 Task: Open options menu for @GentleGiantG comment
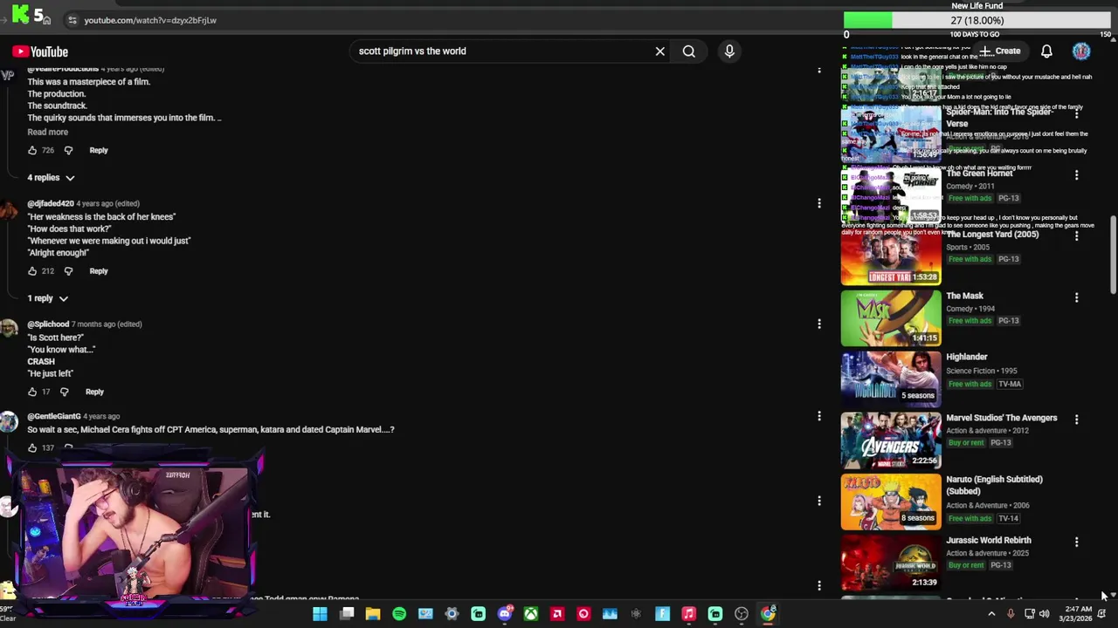pos(819,416)
